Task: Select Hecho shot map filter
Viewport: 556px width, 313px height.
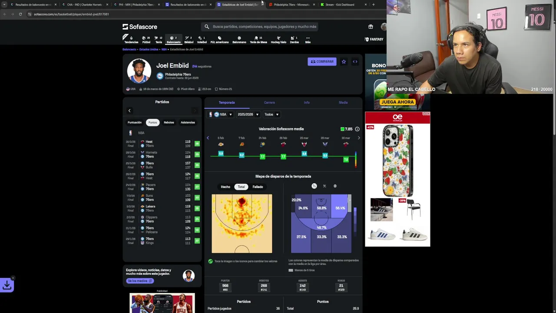Action: point(225,187)
